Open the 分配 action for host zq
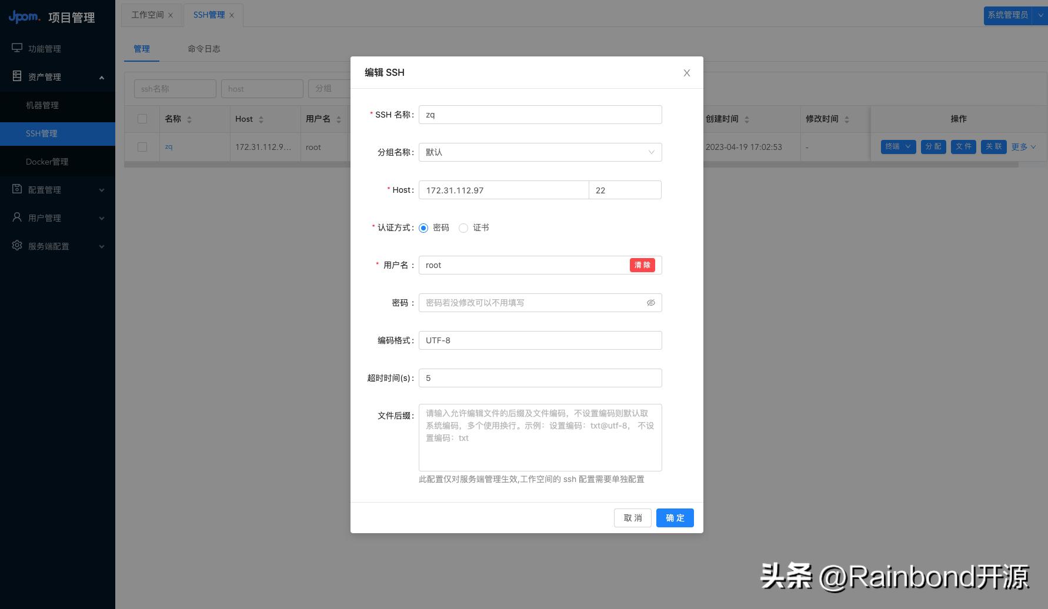The height and width of the screenshot is (609, 1048). [x=933, y=146]
